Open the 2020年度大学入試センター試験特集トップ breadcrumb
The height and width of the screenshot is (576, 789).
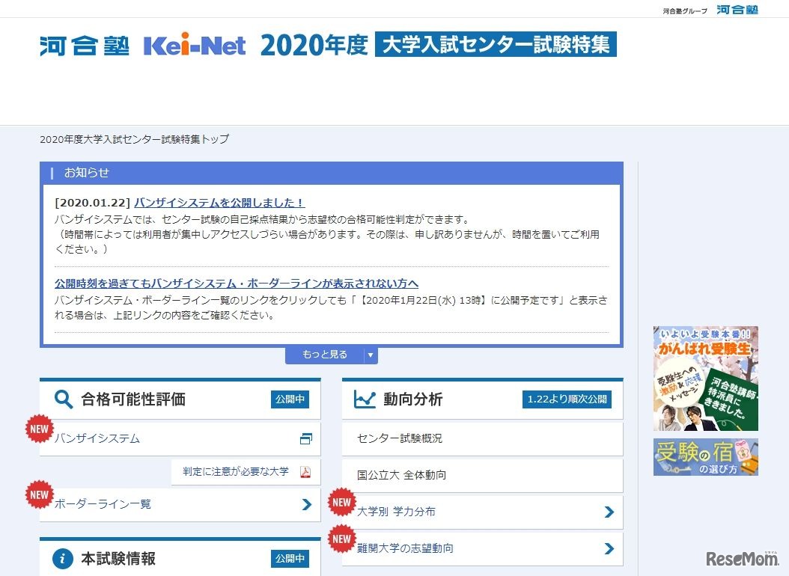(x=135, y=139)
